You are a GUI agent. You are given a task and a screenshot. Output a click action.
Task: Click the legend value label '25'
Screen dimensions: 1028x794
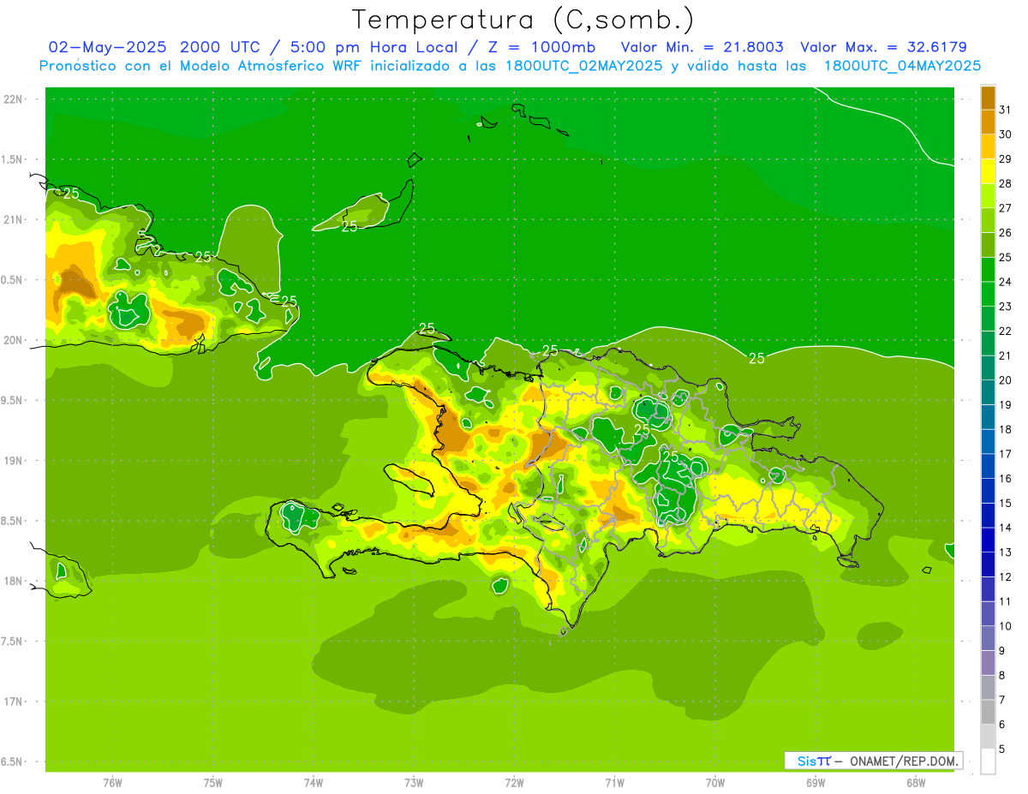[x=1006, y=257]
